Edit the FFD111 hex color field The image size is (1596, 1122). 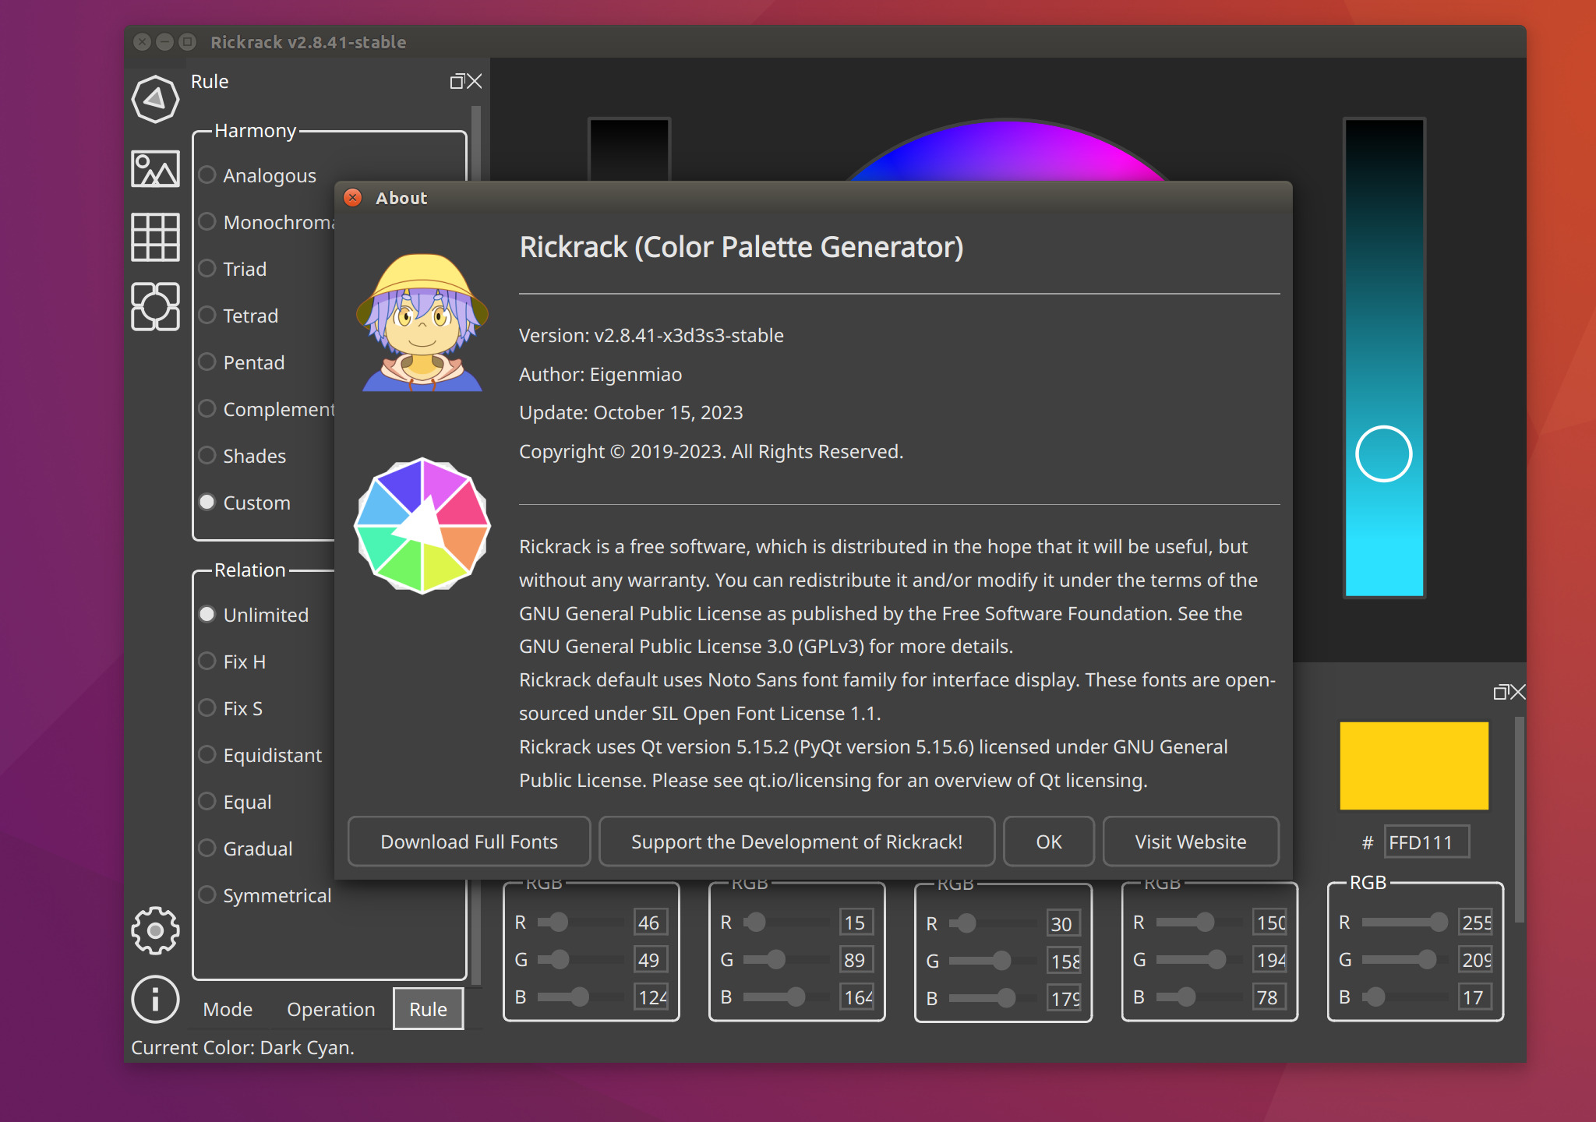1425,841
